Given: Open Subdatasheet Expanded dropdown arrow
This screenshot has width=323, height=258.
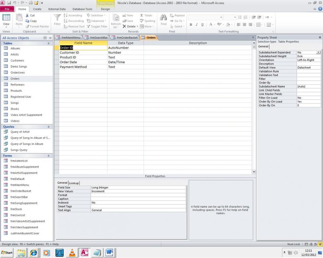Looking at the screenshot, I should [318, 52].
